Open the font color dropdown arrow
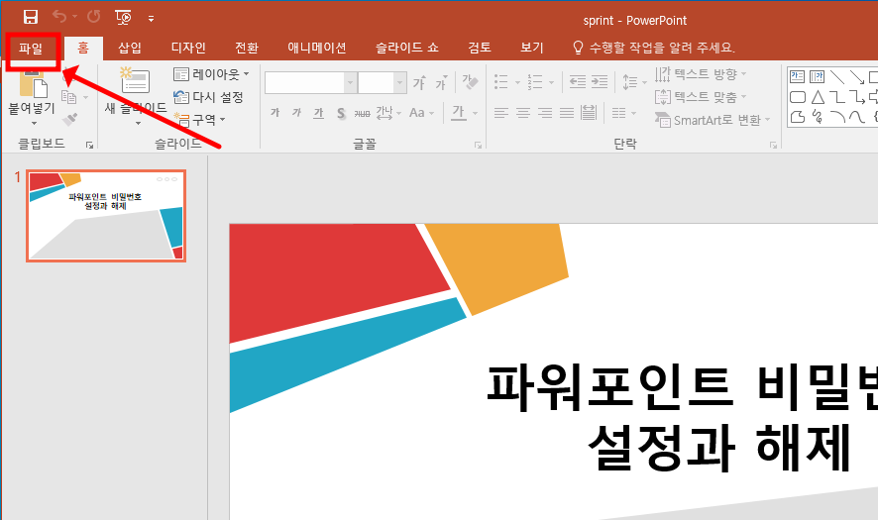878x520 pixels. pos(475,114)
